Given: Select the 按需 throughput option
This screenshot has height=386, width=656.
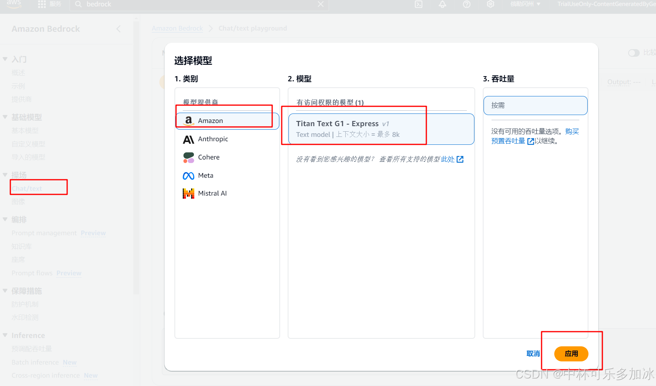Looking at the screenshot, I should [x=535, y=106].
